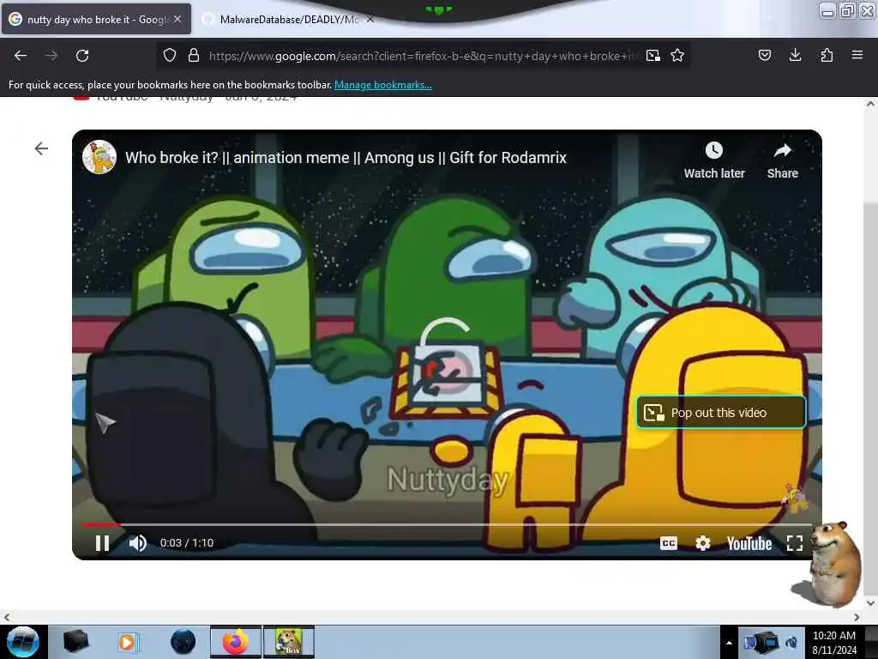Screen dimensions: 878x659
Task: Close the MalwareDatabase tab
Action: point(370,19)
